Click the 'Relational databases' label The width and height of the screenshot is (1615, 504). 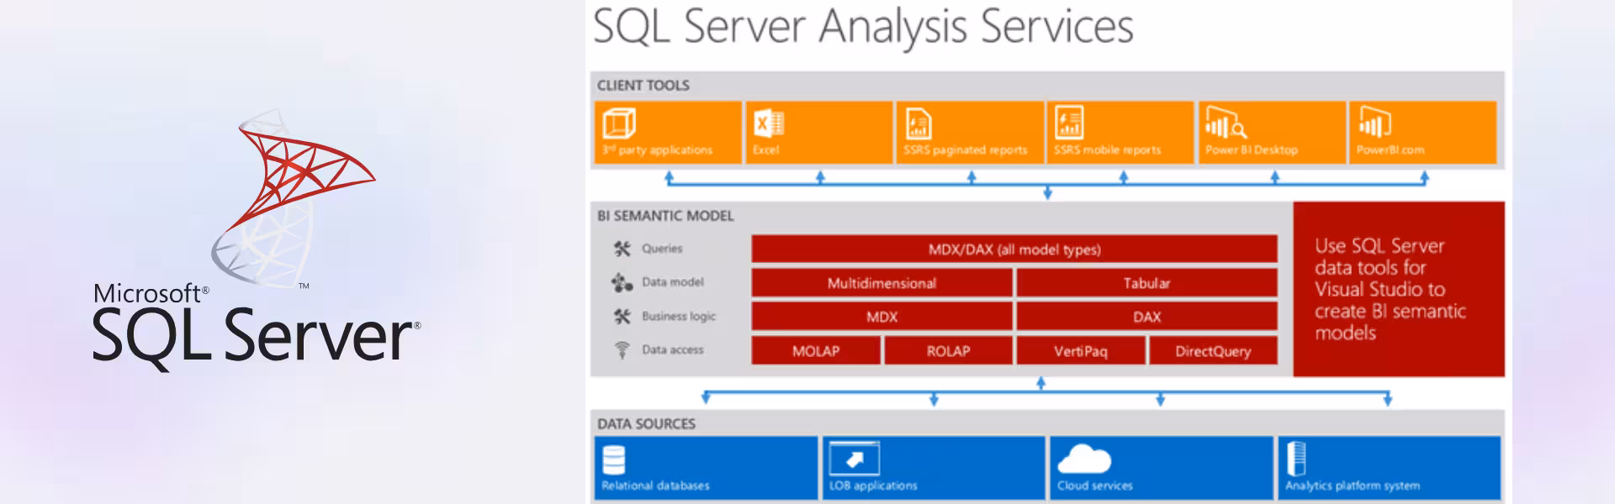(655, 486)
